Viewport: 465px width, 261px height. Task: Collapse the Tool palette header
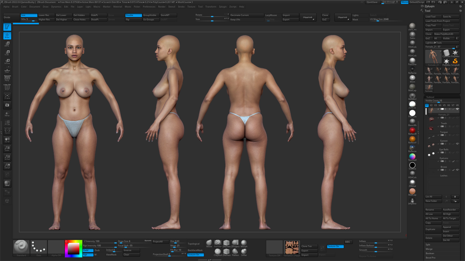tap(427, 11)
